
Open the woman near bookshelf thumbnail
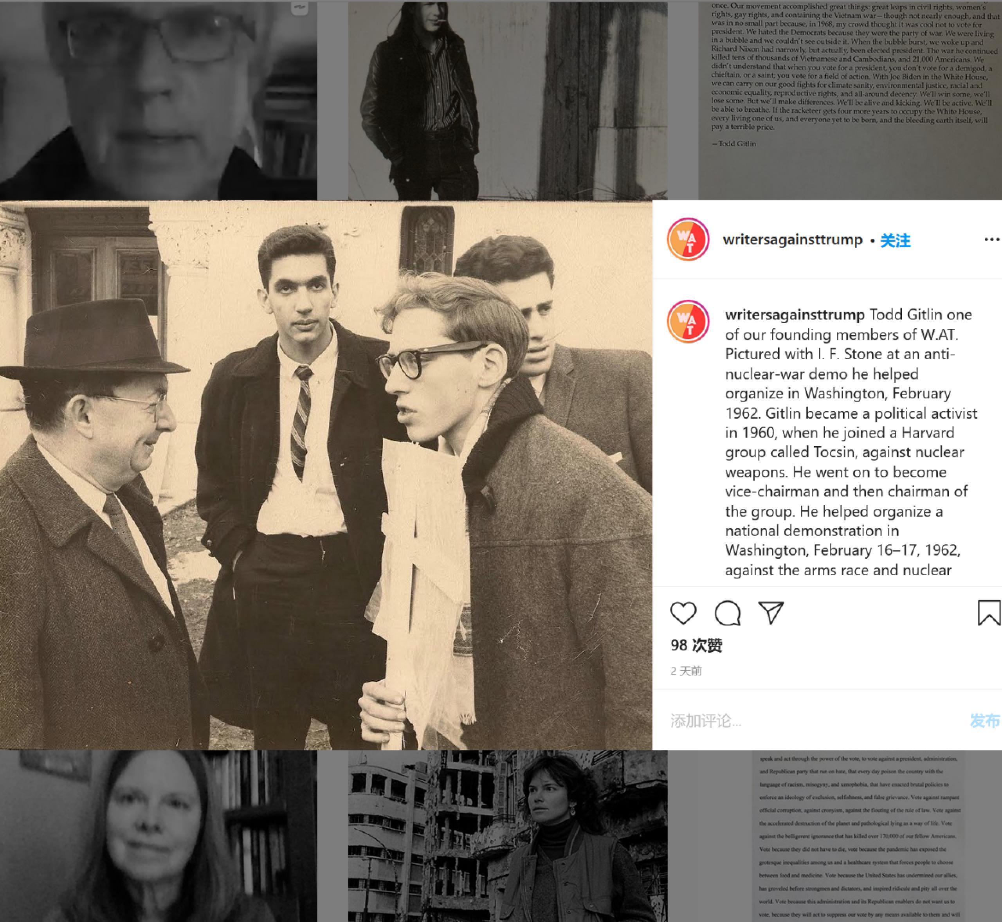tap(158, 836)
